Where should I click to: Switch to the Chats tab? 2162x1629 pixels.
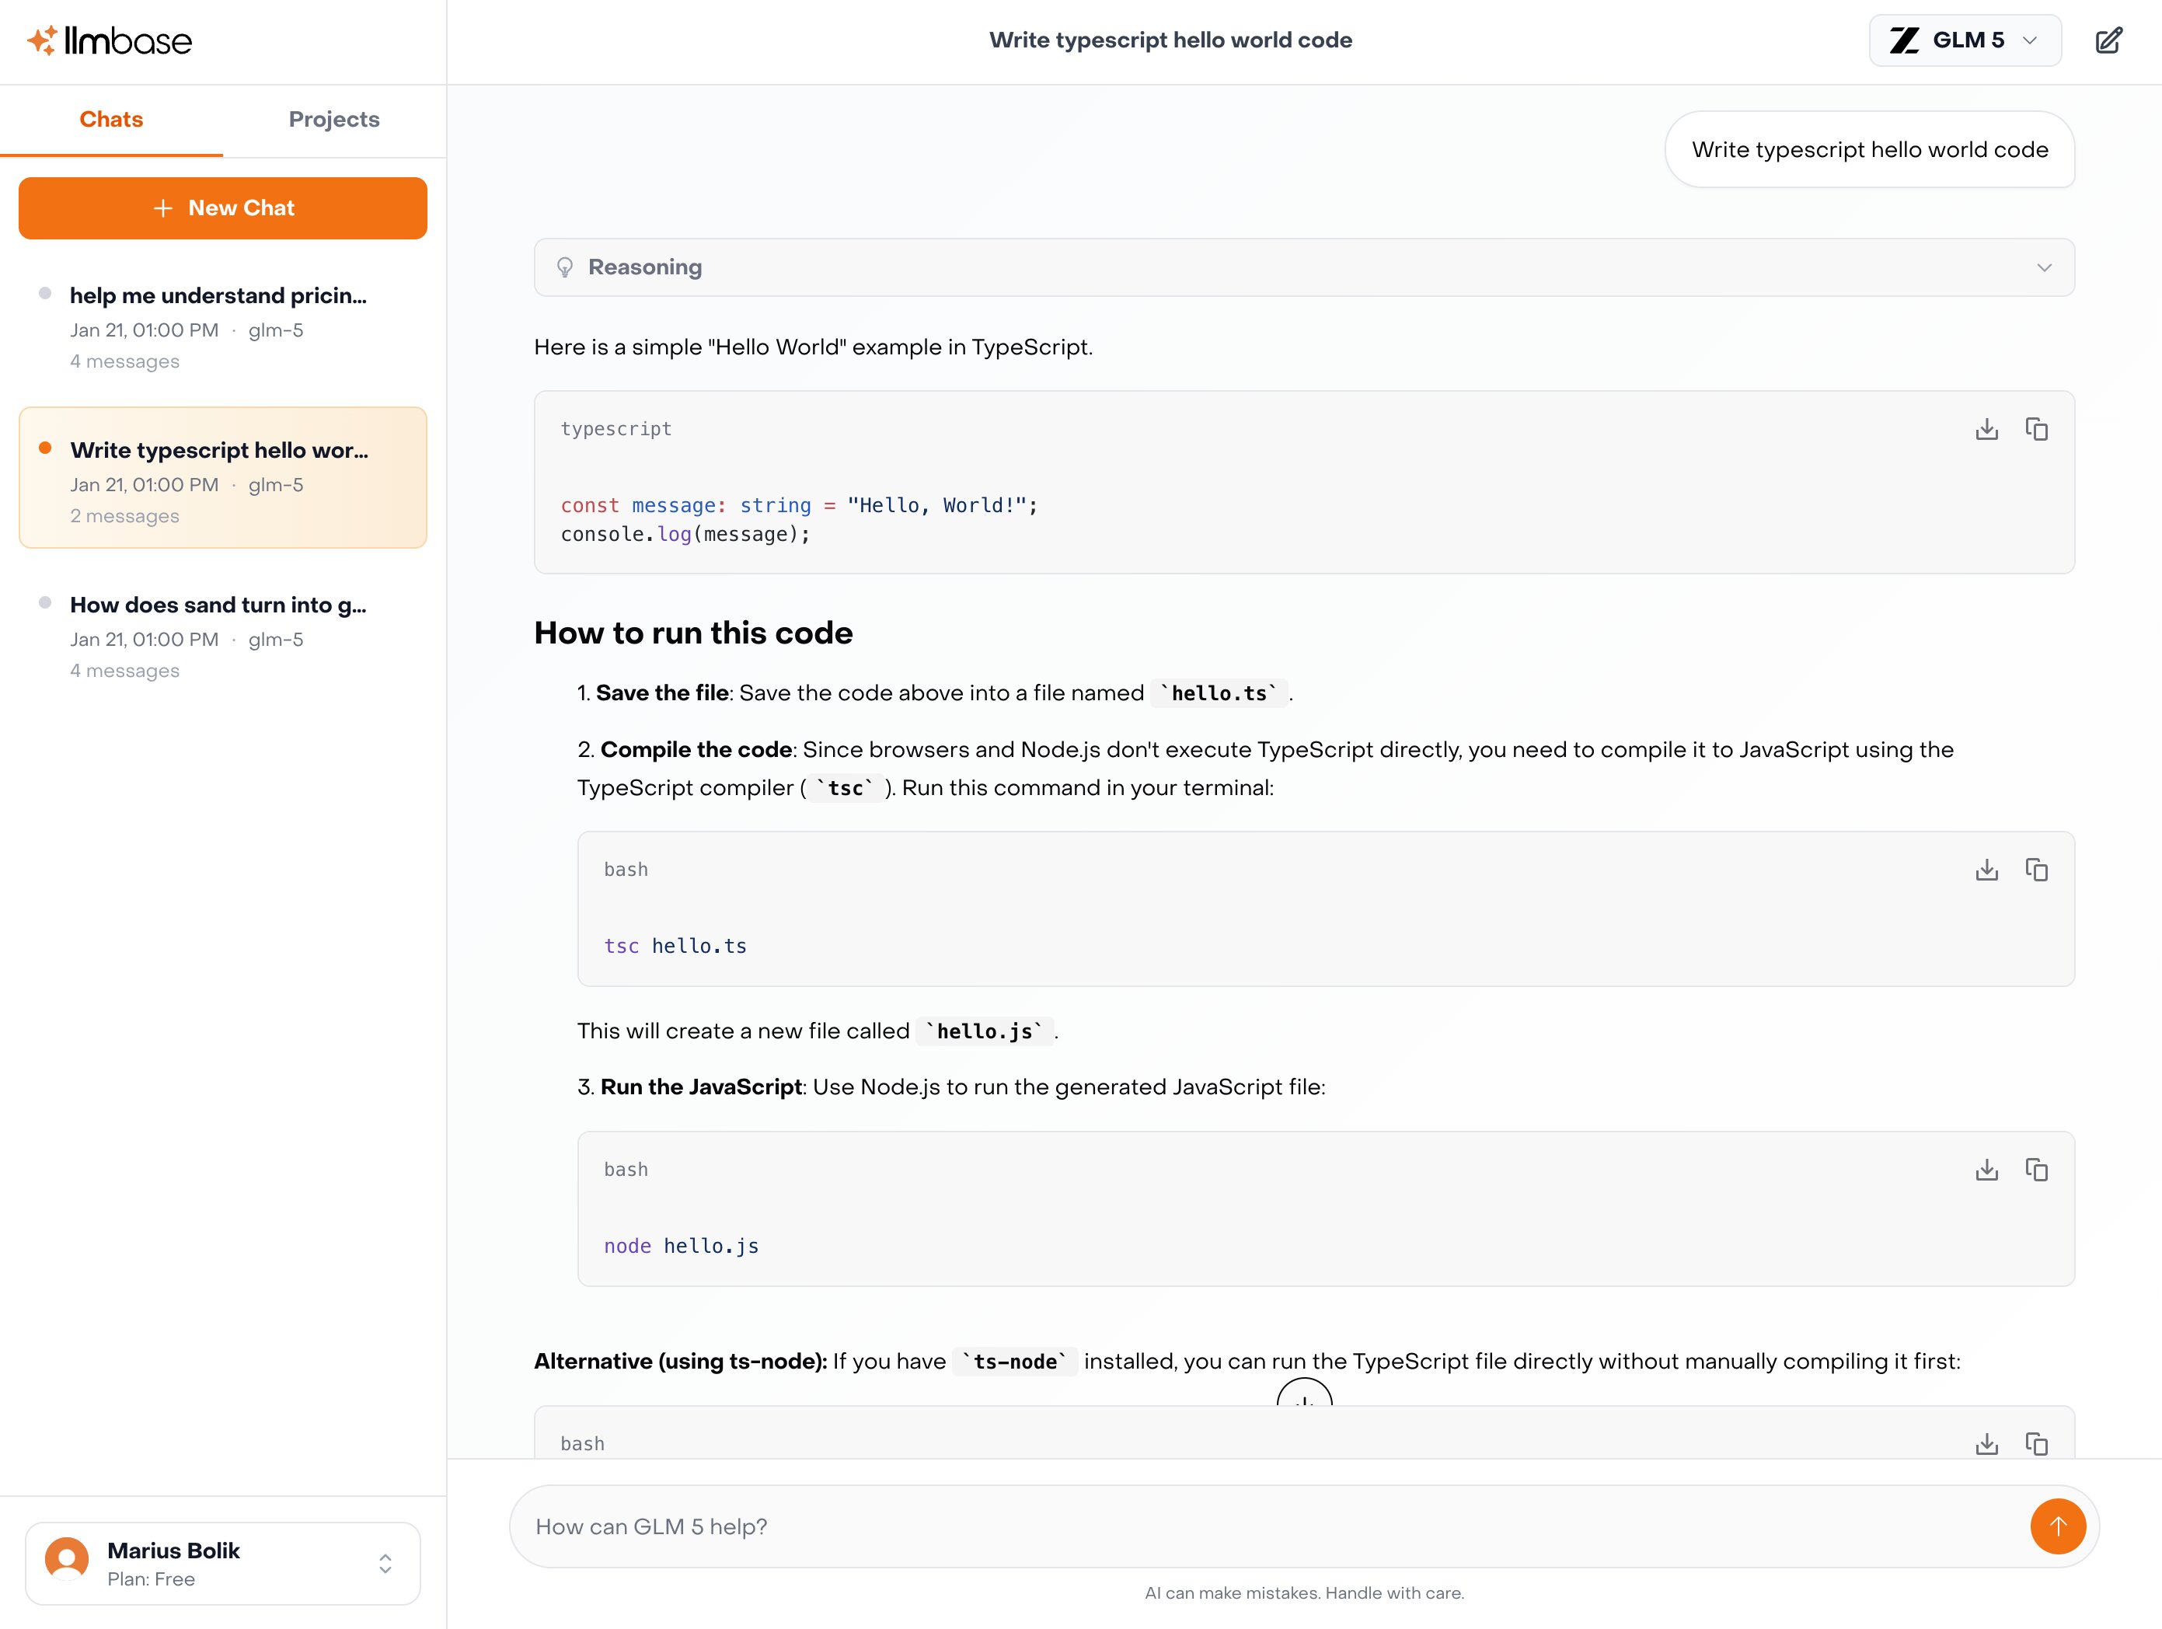[110, 119]
